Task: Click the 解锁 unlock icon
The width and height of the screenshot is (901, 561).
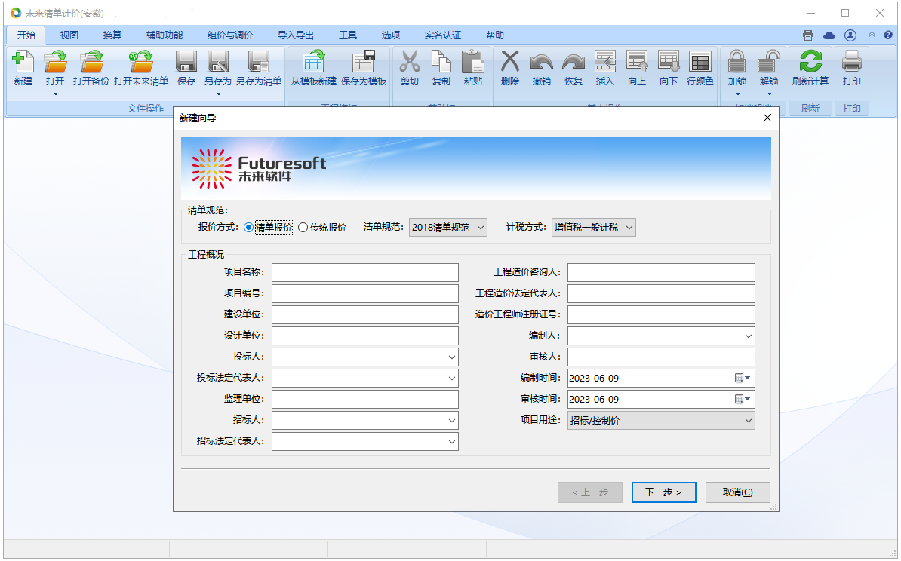Action: (769, 62)
